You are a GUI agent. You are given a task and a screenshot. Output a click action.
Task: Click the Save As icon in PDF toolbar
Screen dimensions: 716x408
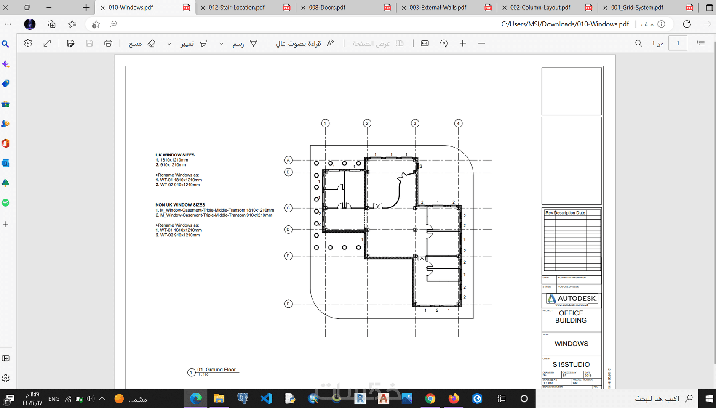(x=71, y=43)
